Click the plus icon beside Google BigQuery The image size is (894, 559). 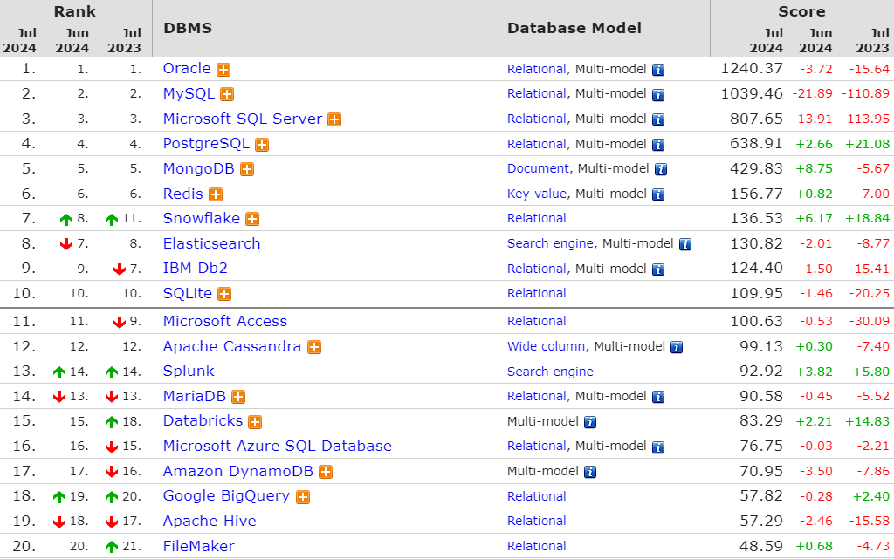click(x=303, y=497)
